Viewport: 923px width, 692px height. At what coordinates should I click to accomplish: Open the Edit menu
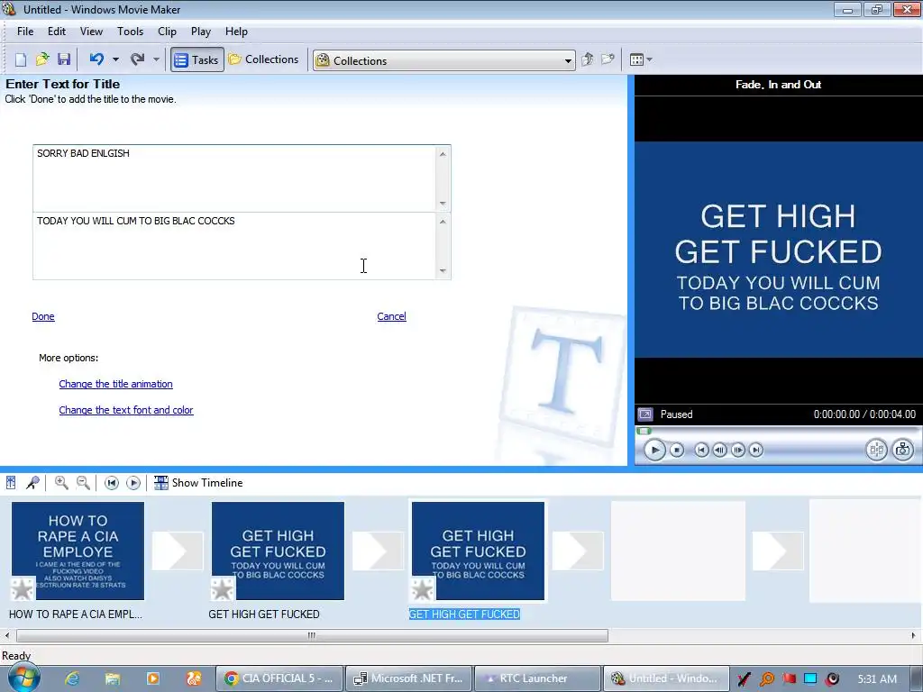(57, 32)
